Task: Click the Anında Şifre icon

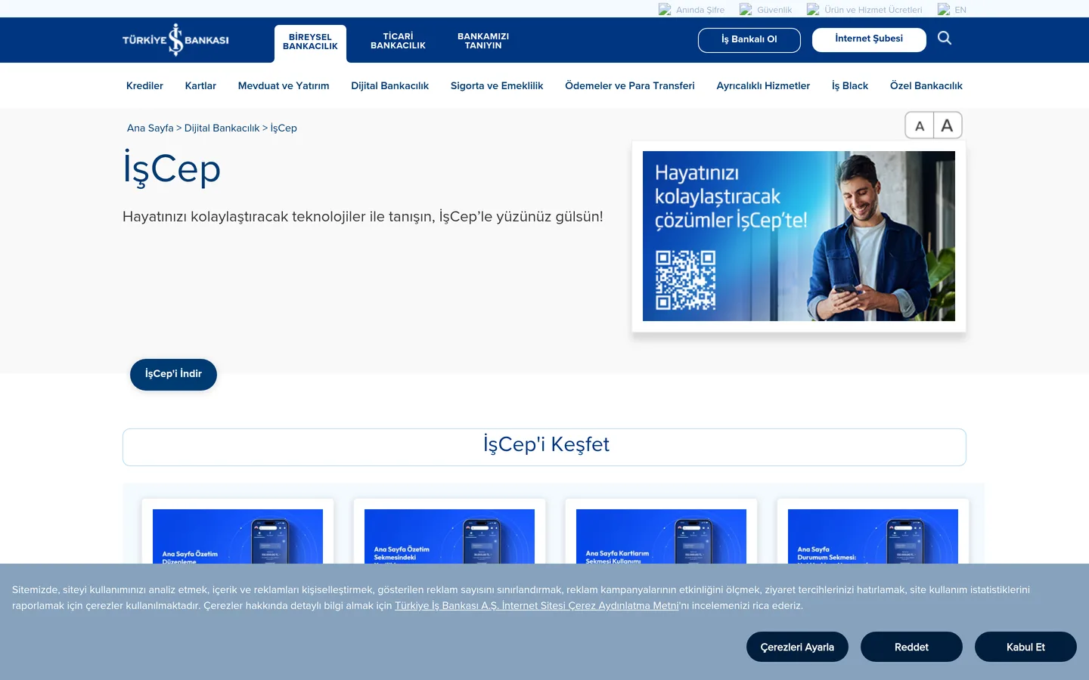Action: click(x=665, y=10)
